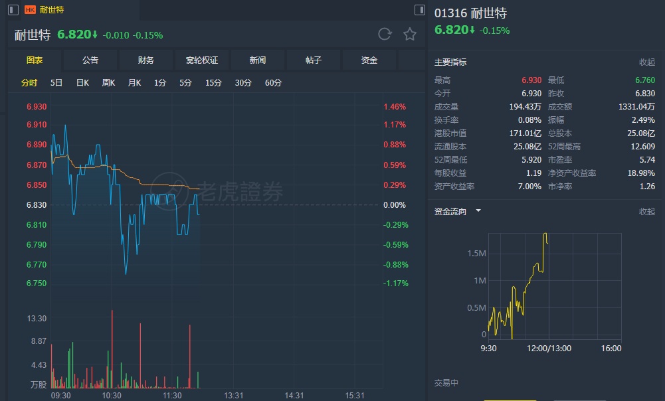Collapse the 主要指标 section with 收起
Screen dimensions: 665x401
(646, 62)
